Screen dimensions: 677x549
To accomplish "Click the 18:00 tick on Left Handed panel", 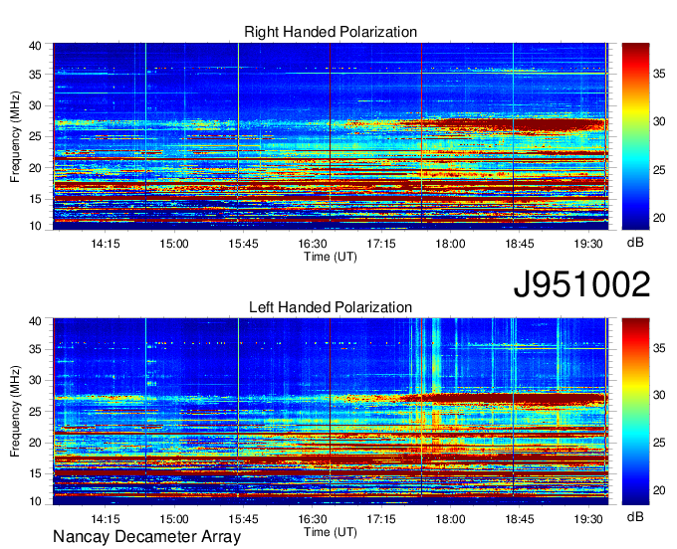I will coord(450,519).
